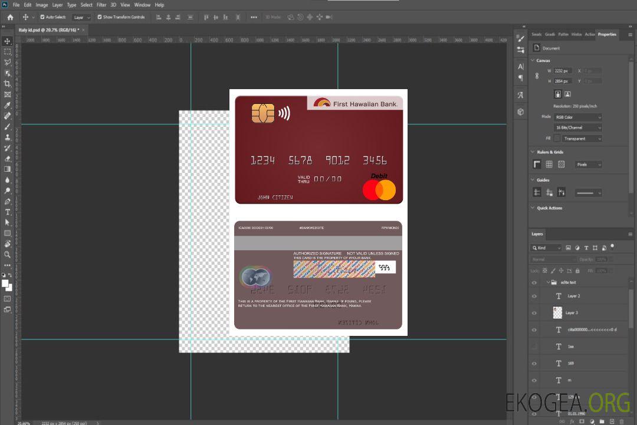This screenshot has width=637, height=425.
Task: Select the Gradient tool
Action: point(7,169)
